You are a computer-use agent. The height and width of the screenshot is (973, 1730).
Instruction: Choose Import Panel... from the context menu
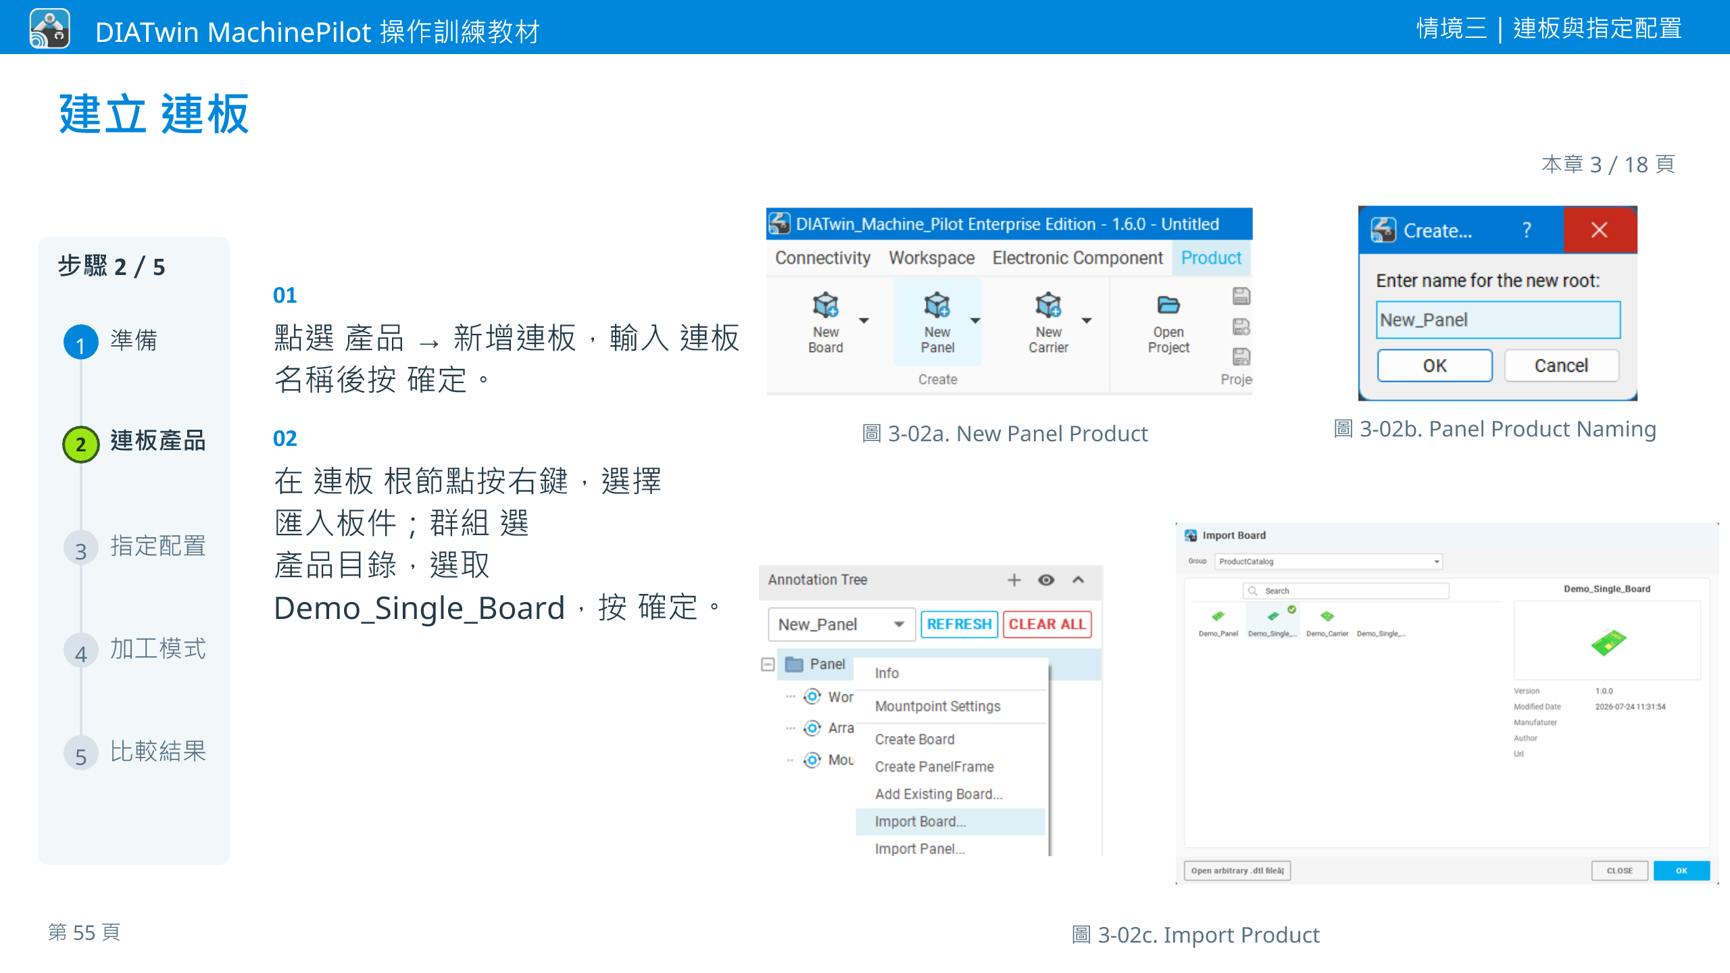click(950, 849)
